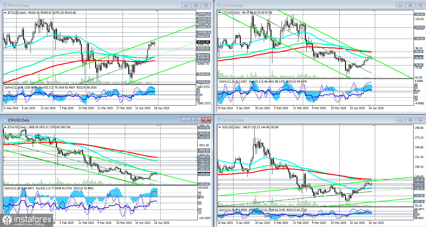Click the 21 Dec 2024 date on BTCUSD axis
The width and height of the screenshot is (426, 227).
click(10, 108)
